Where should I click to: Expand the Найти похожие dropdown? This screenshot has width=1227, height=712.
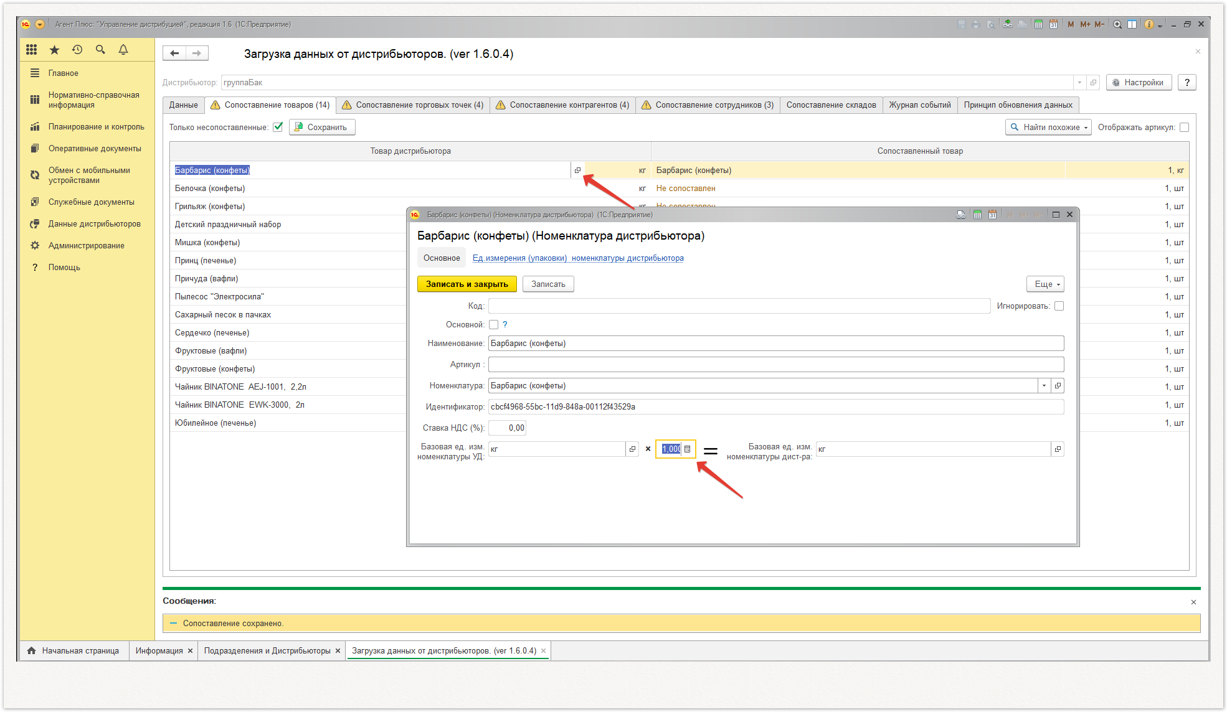[x=1086, y=128]
